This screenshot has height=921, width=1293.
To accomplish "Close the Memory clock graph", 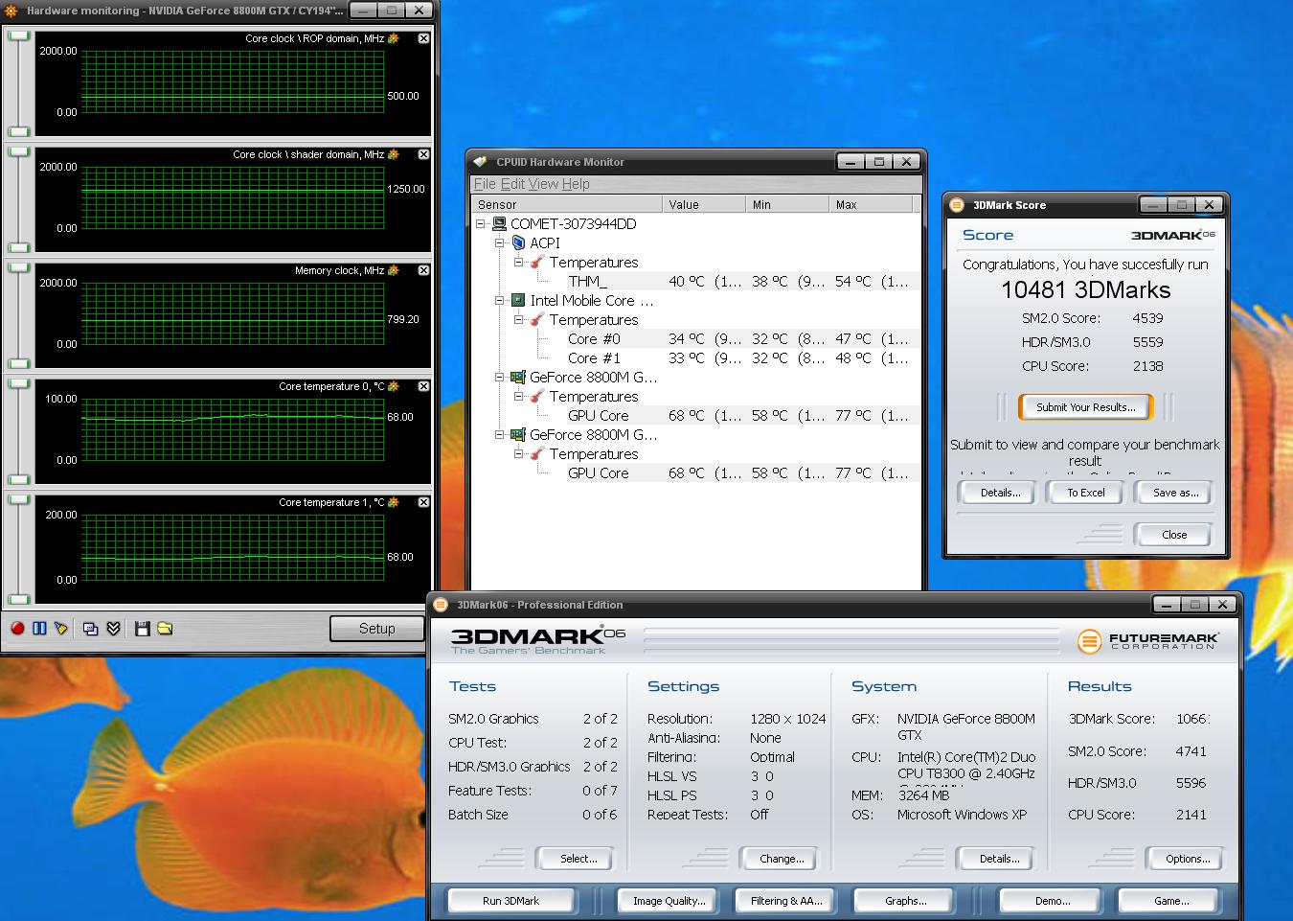I will click(423, 270).
